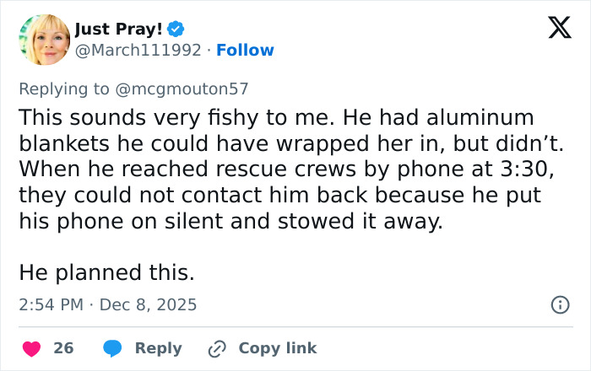Click the 26 likes count
This screenshot has height=371, width=591.
[x=63, y=348]
